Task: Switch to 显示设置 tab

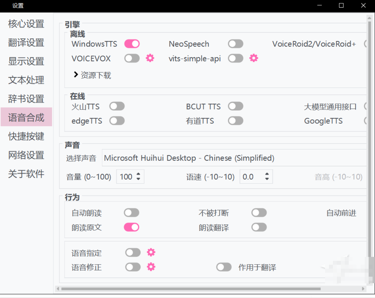Action: coord(26,61)
